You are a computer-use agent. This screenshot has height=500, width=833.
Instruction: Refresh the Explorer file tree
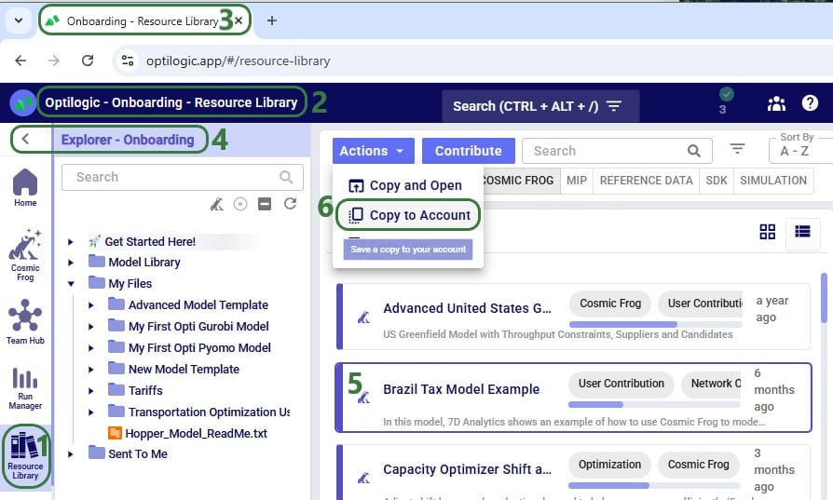[x=290, y=204]
